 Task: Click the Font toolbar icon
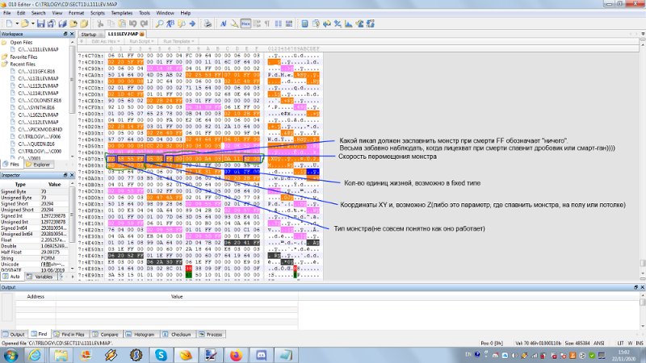[x=224, y=23]
